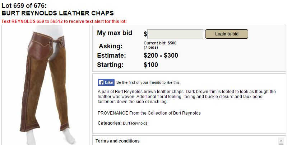The image size is (292, 145).
Task: Click the Terms and conditions heading
Action: click(117, 141)
